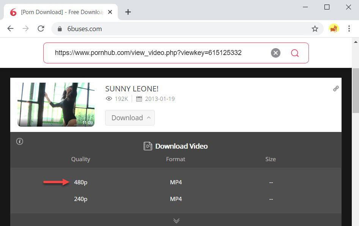359x226 pixels.
Task: Click the page scrollbar thumb
Action: coord(355,90)
